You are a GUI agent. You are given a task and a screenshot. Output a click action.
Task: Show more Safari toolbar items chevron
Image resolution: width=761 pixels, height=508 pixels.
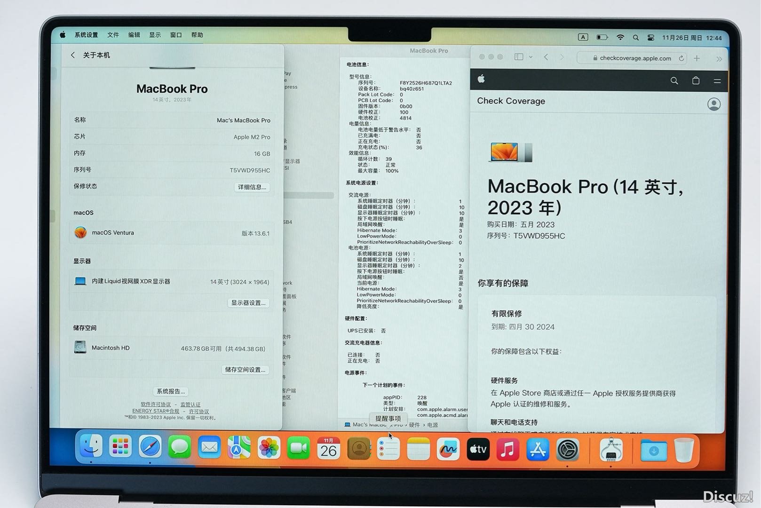pyautogui.click(x=719, y=59)
